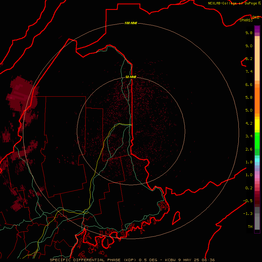Click the 4.2 scale value

(249, 123)
